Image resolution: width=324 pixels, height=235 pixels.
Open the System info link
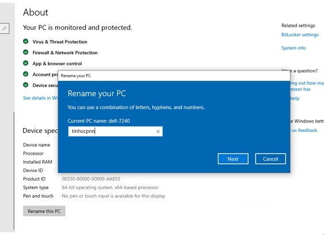[294, 48]
